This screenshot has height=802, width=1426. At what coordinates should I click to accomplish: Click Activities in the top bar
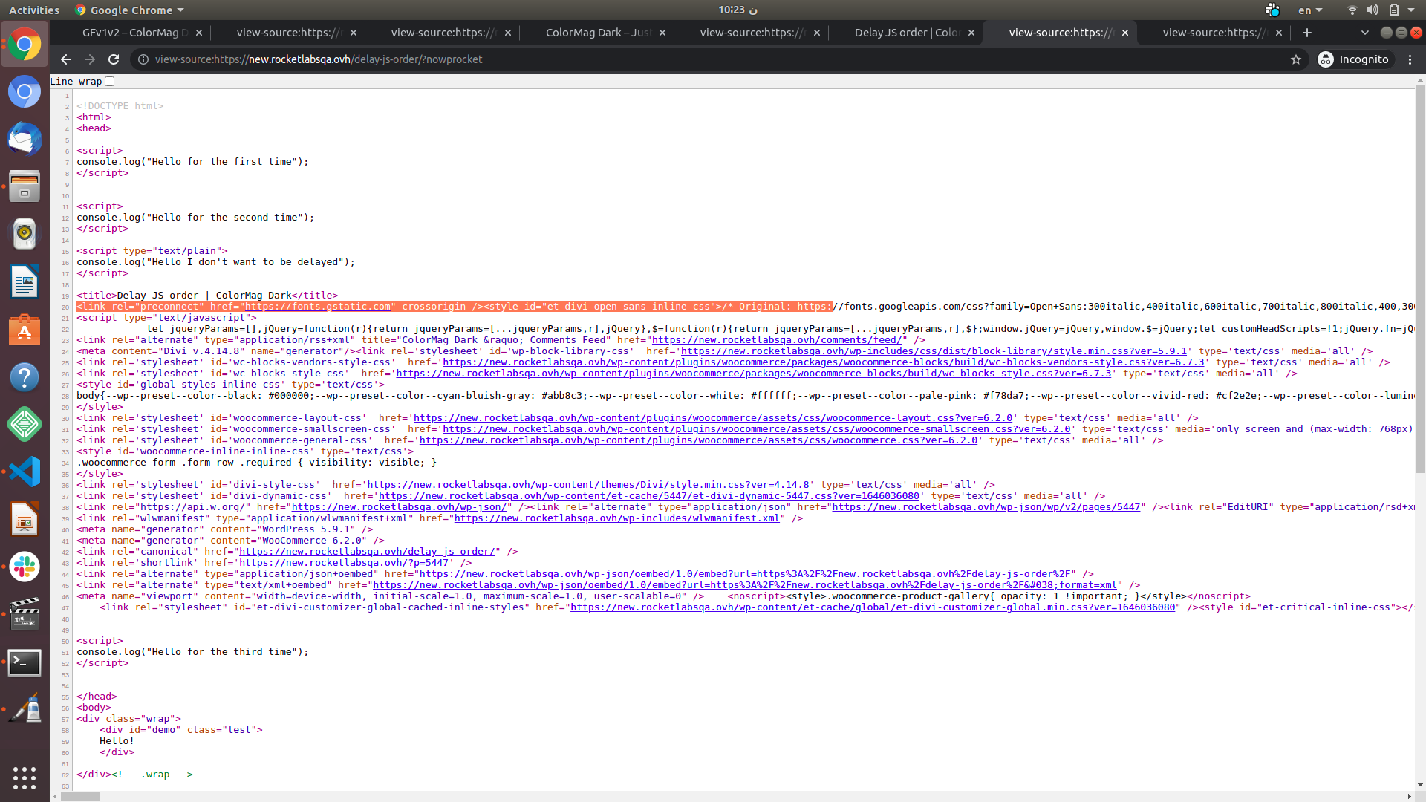[34, 10]
